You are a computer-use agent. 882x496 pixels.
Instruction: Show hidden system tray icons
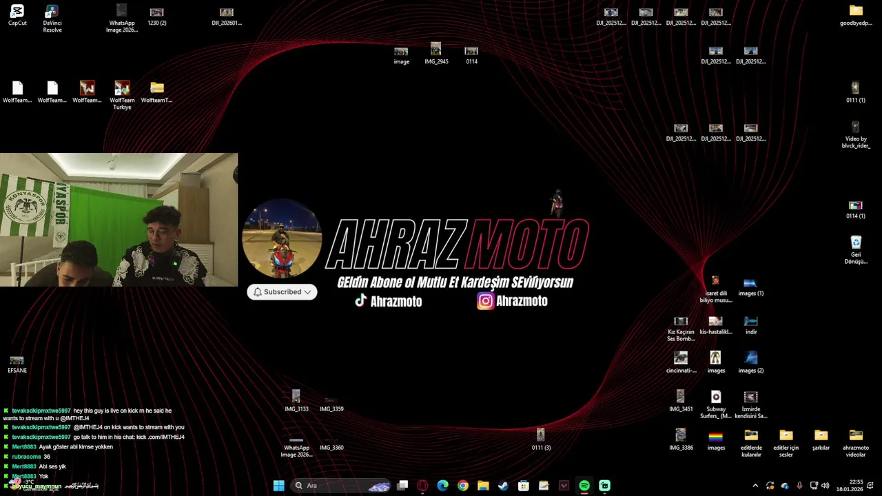755,486
